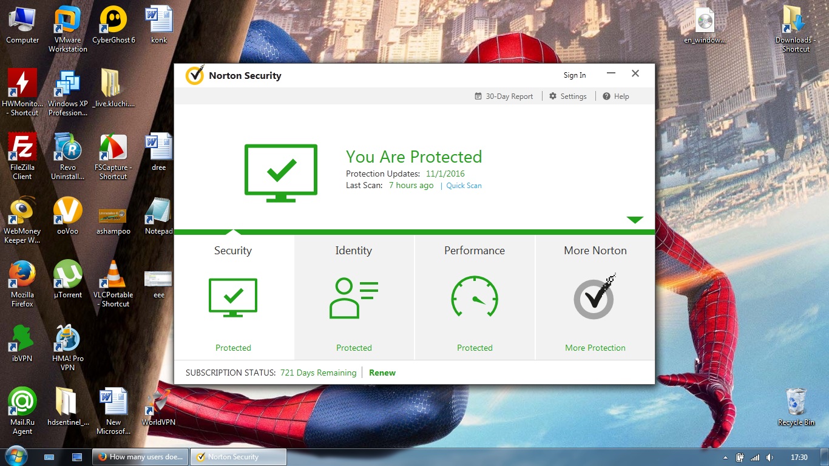
Task: Select the WebMoney Keeper icon
Action: [x=22, y=220]
